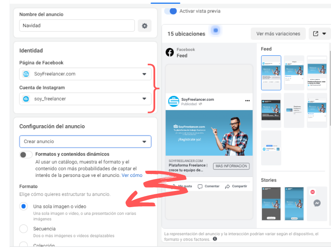
Task: Click the Plataforma Freelance headline text
Action: [188, 168]
